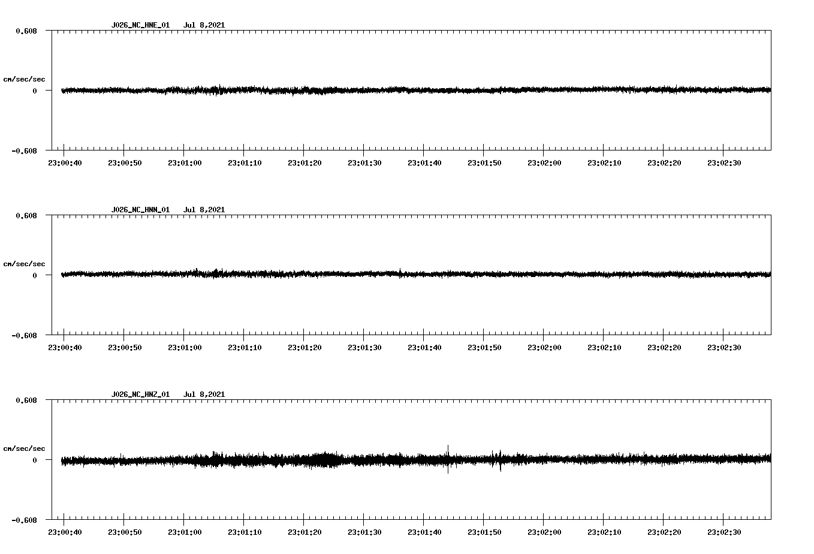Select the -0.608 lower limit on HNN plot
The height and width of the screenshot is (554, 814).
click(x=24, y=335)
